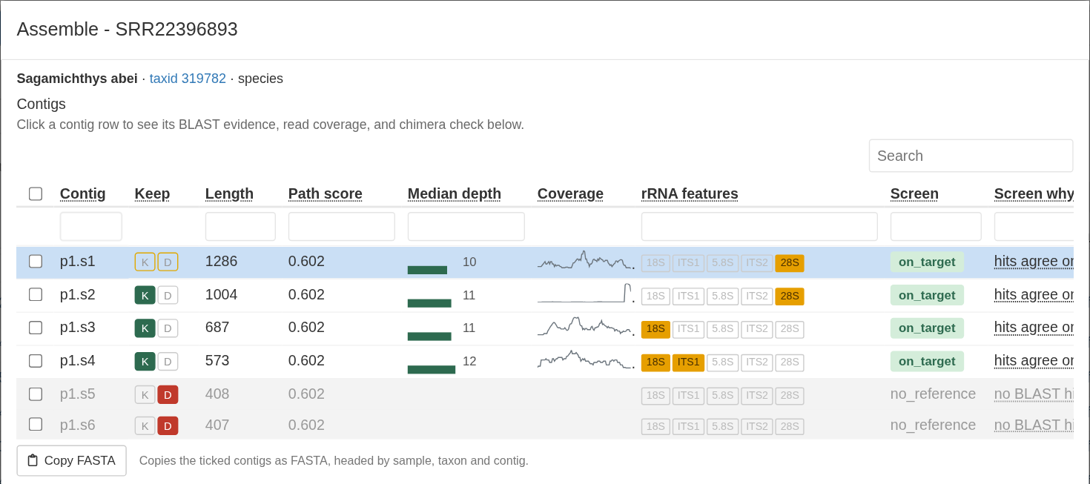Focus the rRNA features filter field

coord(759,227)
